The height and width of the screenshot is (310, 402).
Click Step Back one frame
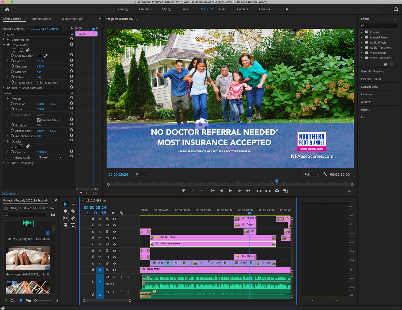[221, 191]
